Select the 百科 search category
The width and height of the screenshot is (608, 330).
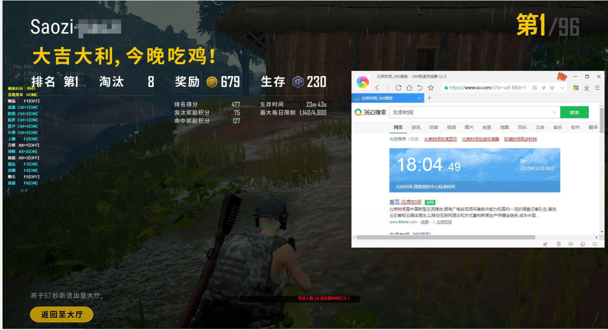[x=522, y=127]
